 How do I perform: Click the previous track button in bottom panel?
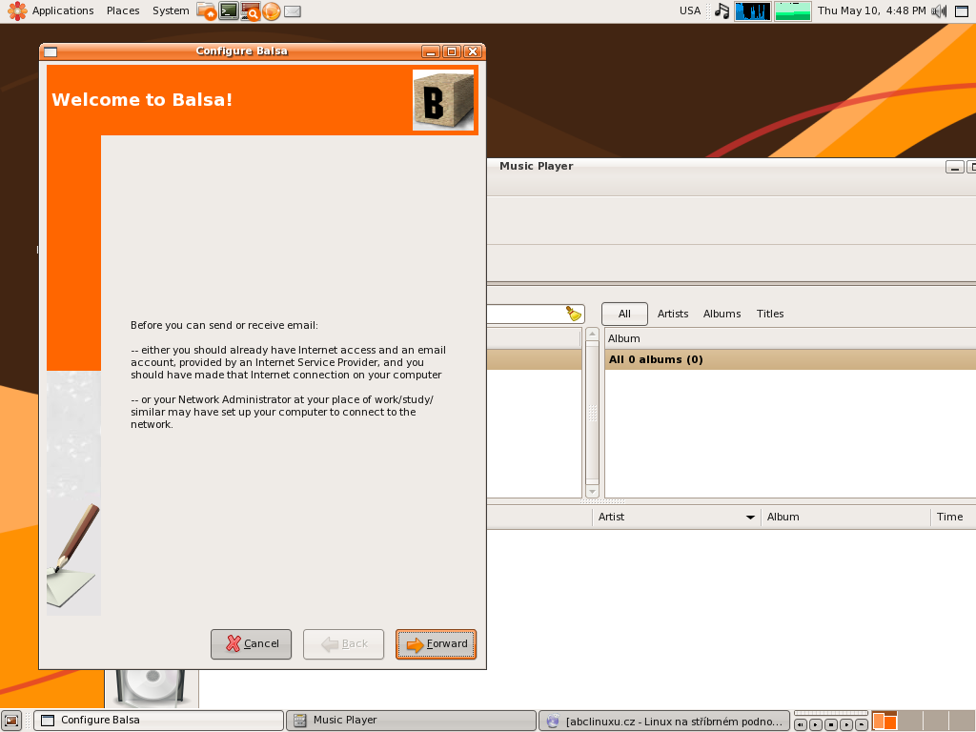point(801,724)
